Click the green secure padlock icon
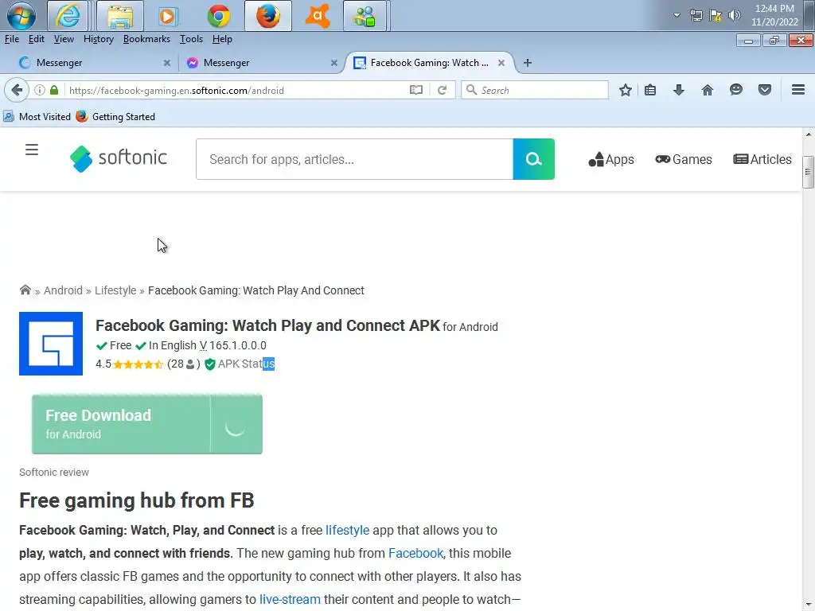The image size is (815, 611). pyautogui.click(x=54, y=90)
